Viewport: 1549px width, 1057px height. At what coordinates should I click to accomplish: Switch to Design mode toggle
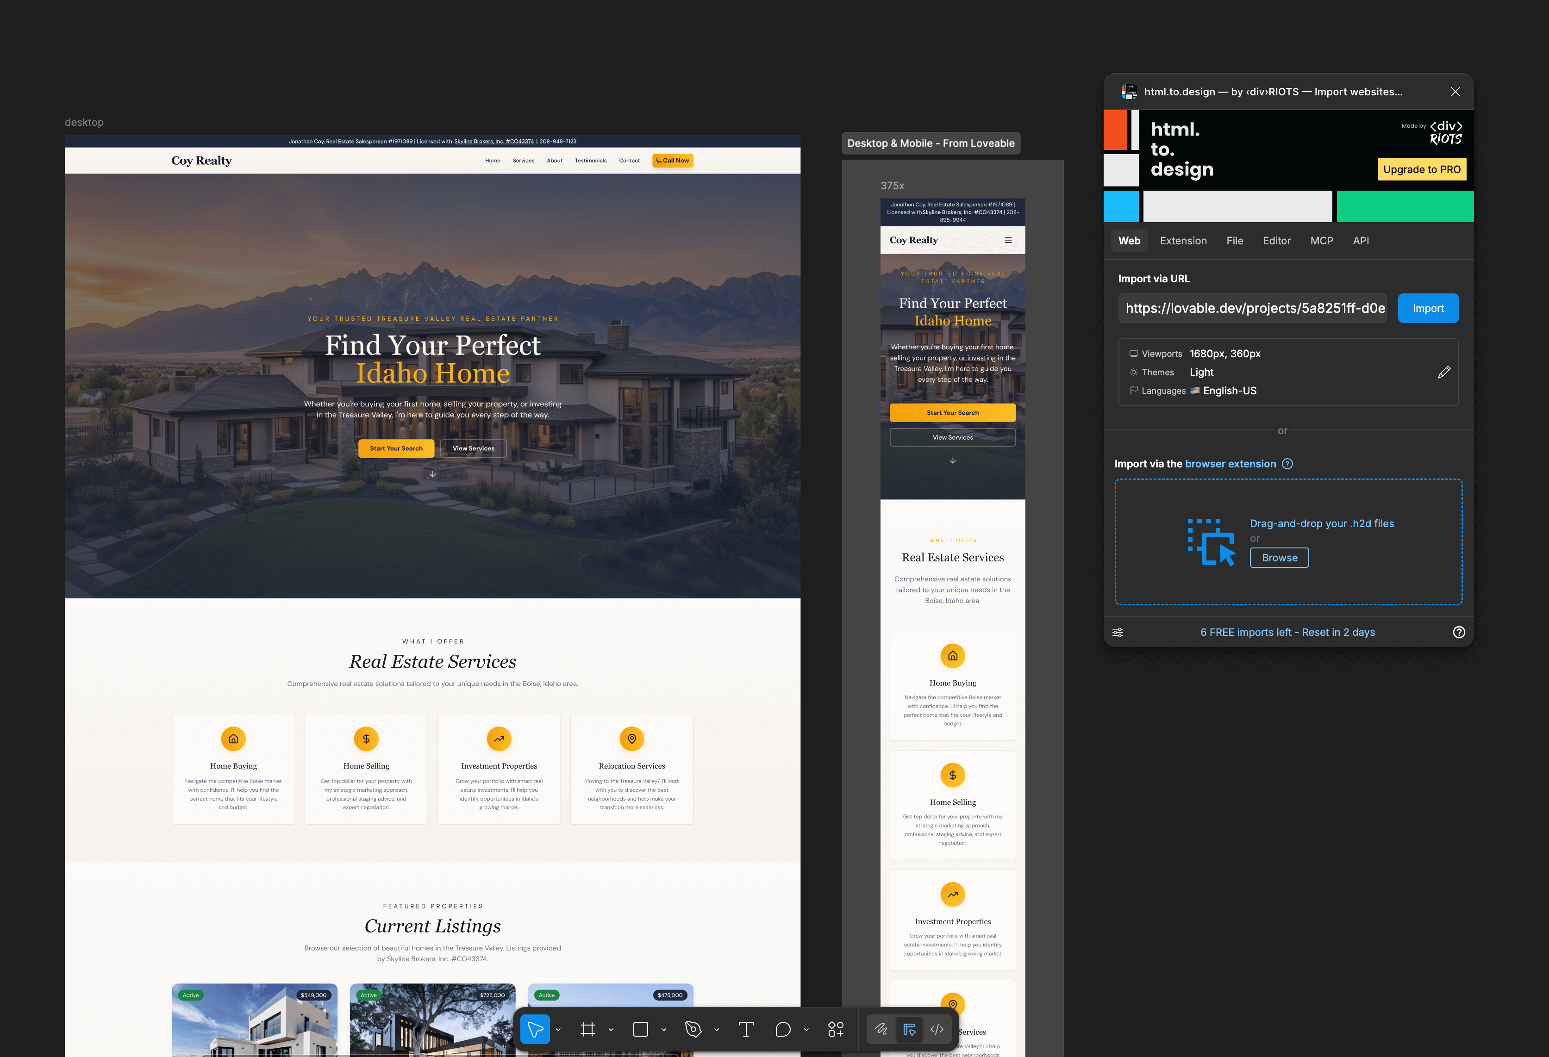[909, 1029]
